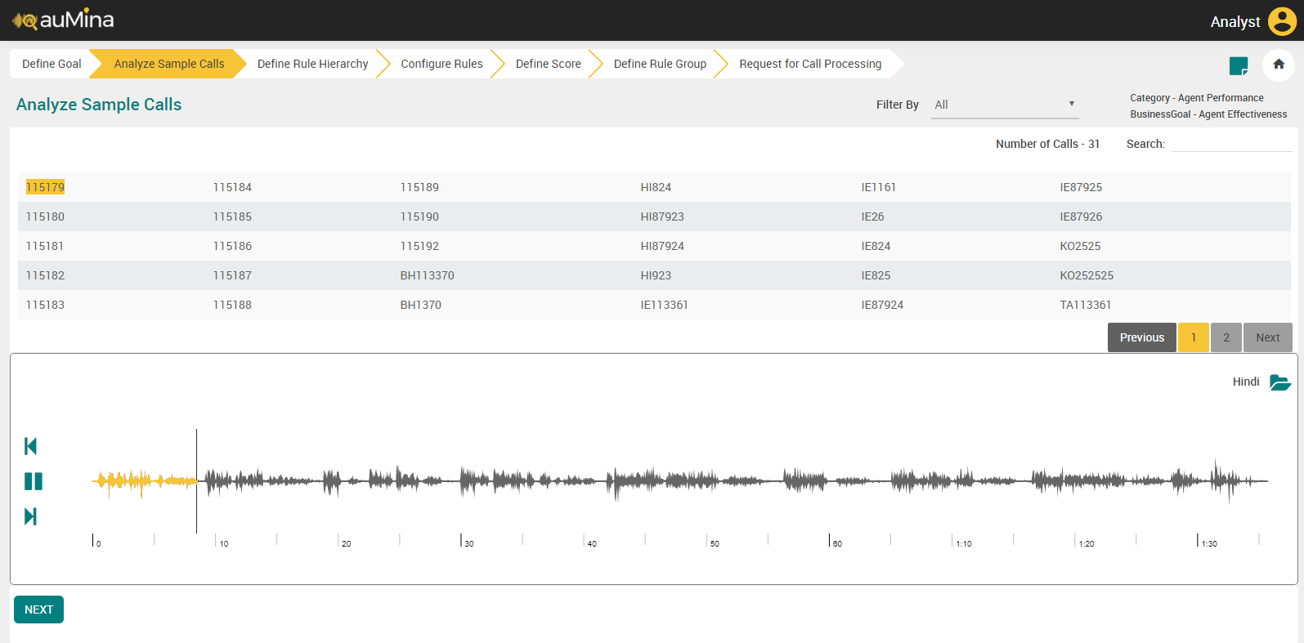Open the Filter By dropdown
Image resolution: width=1304 pixels, height=643 pixels.
[1005, 105]
